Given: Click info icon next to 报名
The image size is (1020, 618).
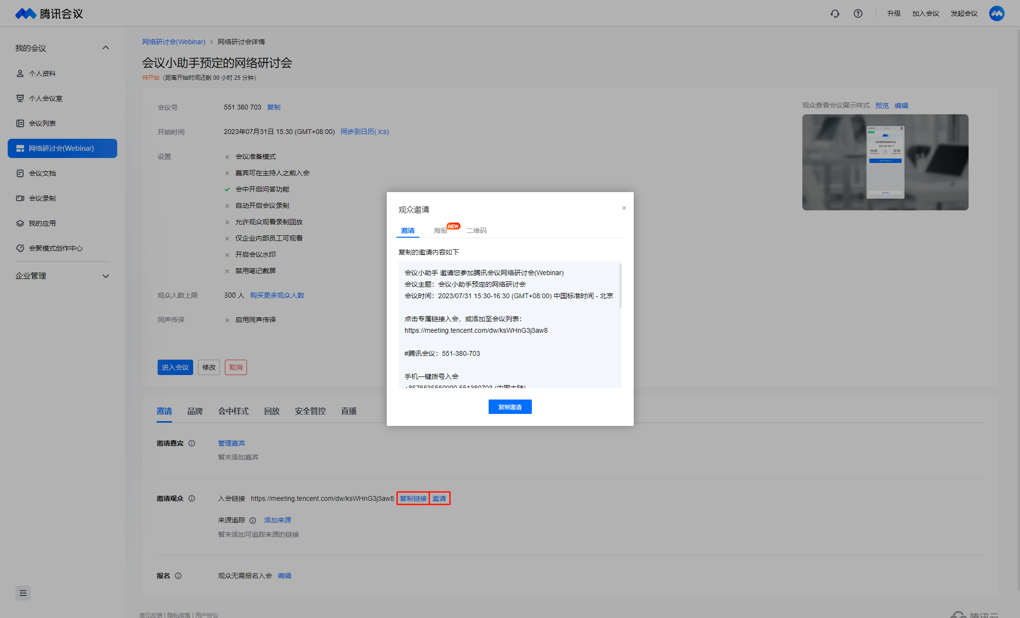Looking at the screenshot, I should tap(178, 576).
